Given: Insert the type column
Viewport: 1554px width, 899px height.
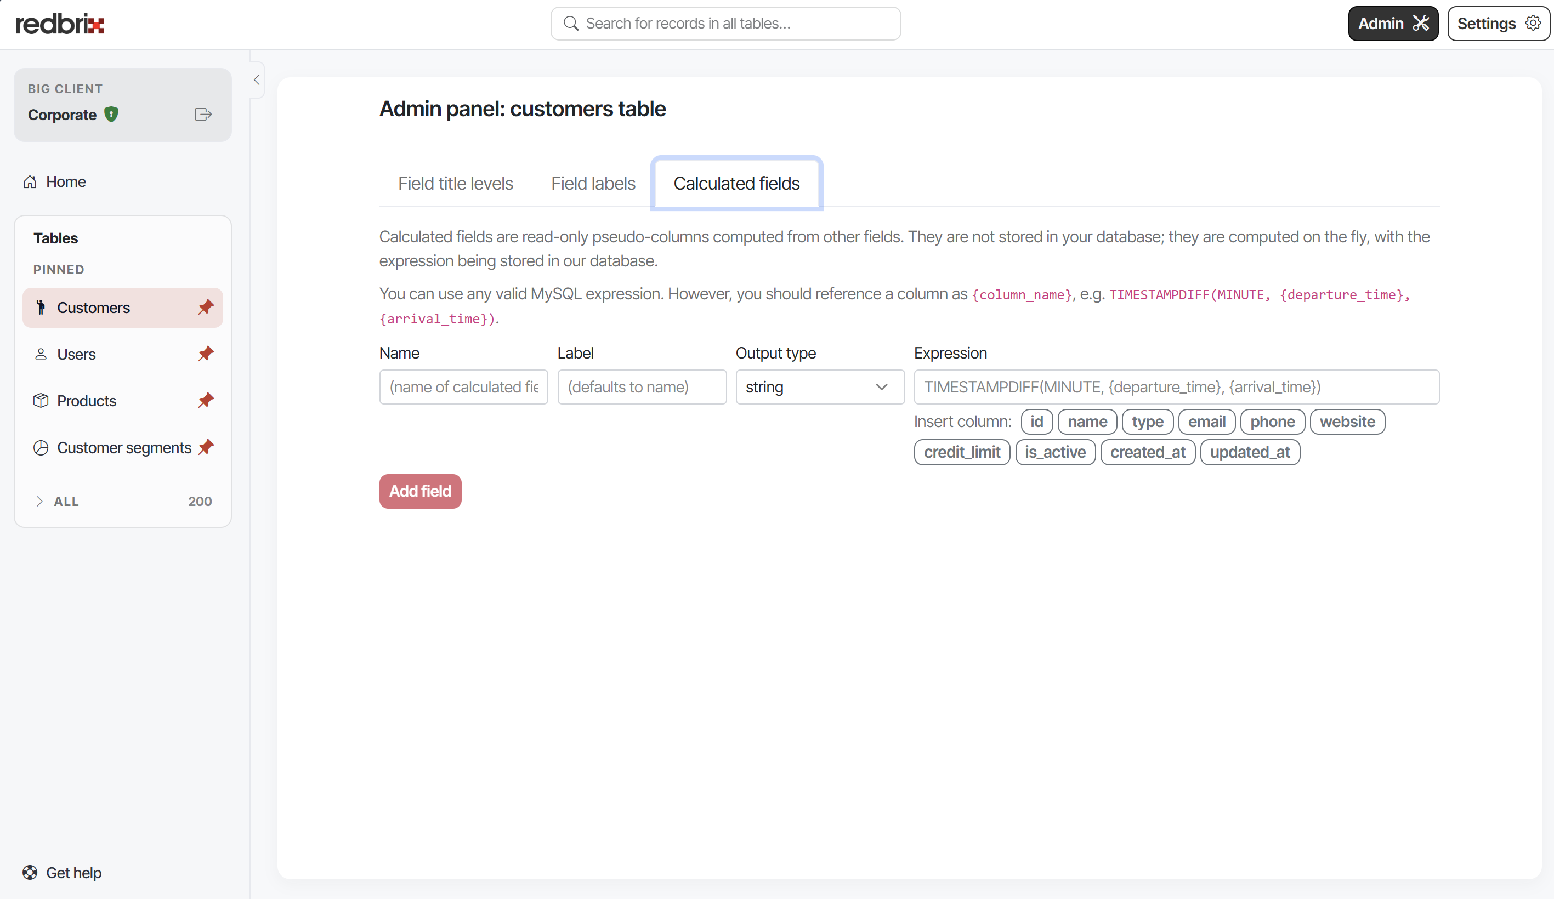Looking at the screenshot, I should coord(1147,422).
